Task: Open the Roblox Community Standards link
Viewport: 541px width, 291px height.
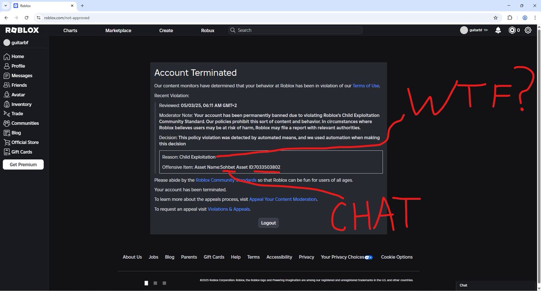Action: (x=226, y=180)
